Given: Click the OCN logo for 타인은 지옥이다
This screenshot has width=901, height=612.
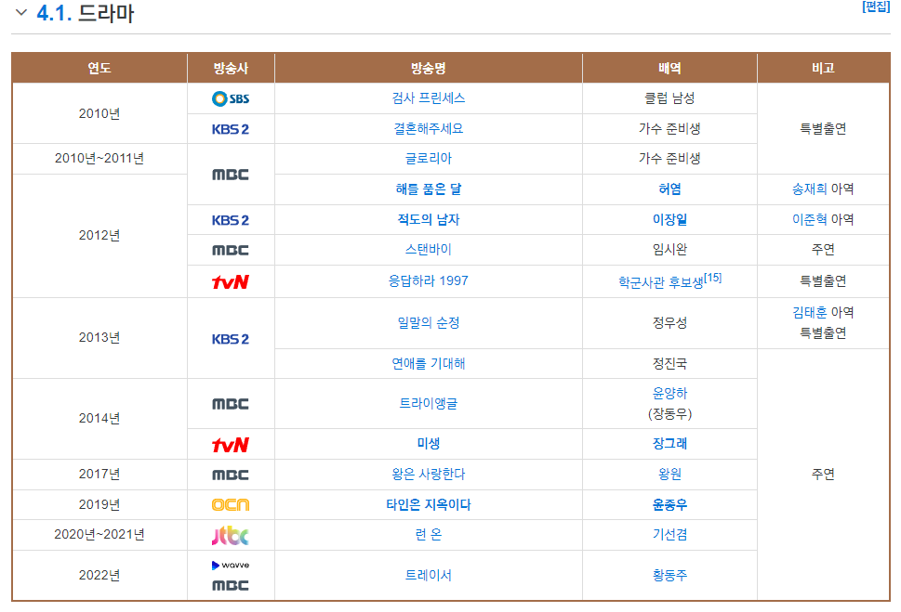Looking at the screenshot, I should tap(231, 505).
